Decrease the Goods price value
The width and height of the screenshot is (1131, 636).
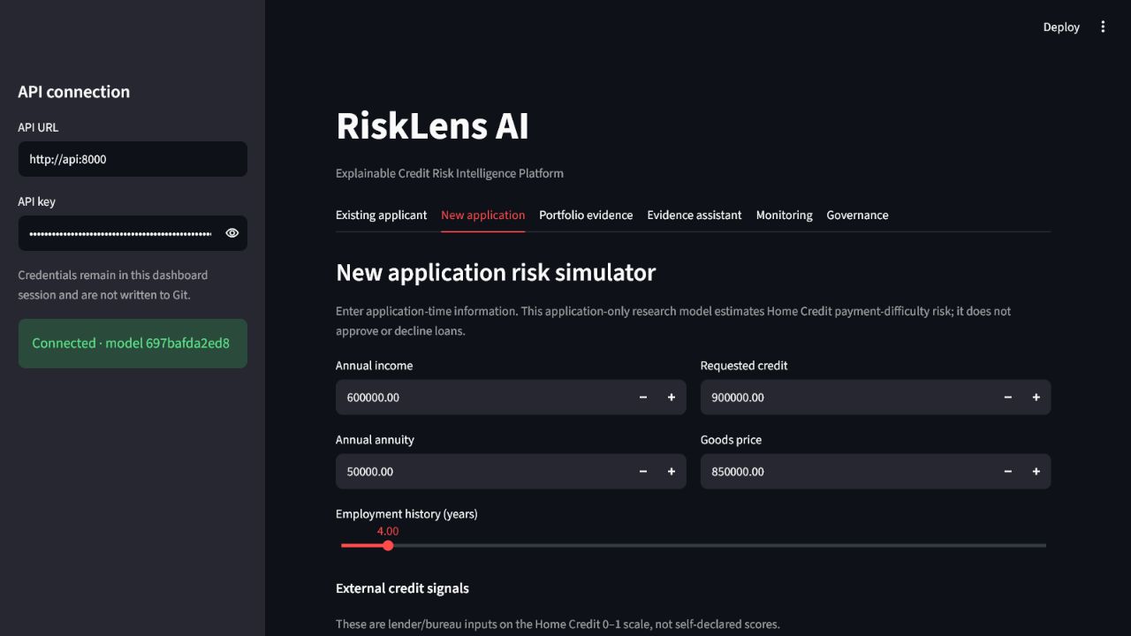[1008, 472]
